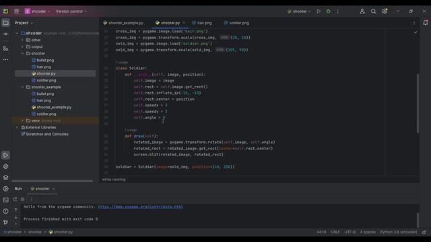Switch to shooter_example.py tab
431x242 pixels.
pyautogui.click(x=123, y=23)
